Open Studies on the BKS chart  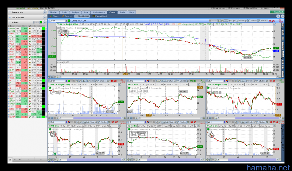181,81
